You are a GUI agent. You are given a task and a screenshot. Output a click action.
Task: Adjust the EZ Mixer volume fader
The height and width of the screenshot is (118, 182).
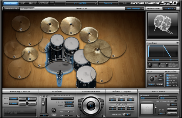tap(43, 103)
